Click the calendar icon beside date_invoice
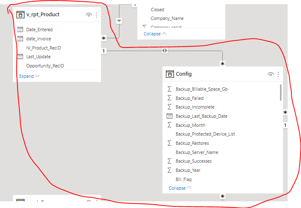 [20, 39]
